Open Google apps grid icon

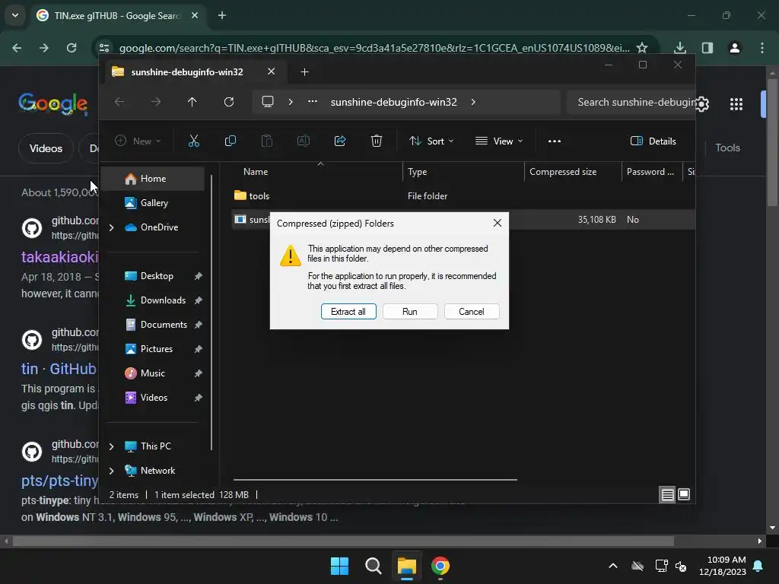(736, 103)
